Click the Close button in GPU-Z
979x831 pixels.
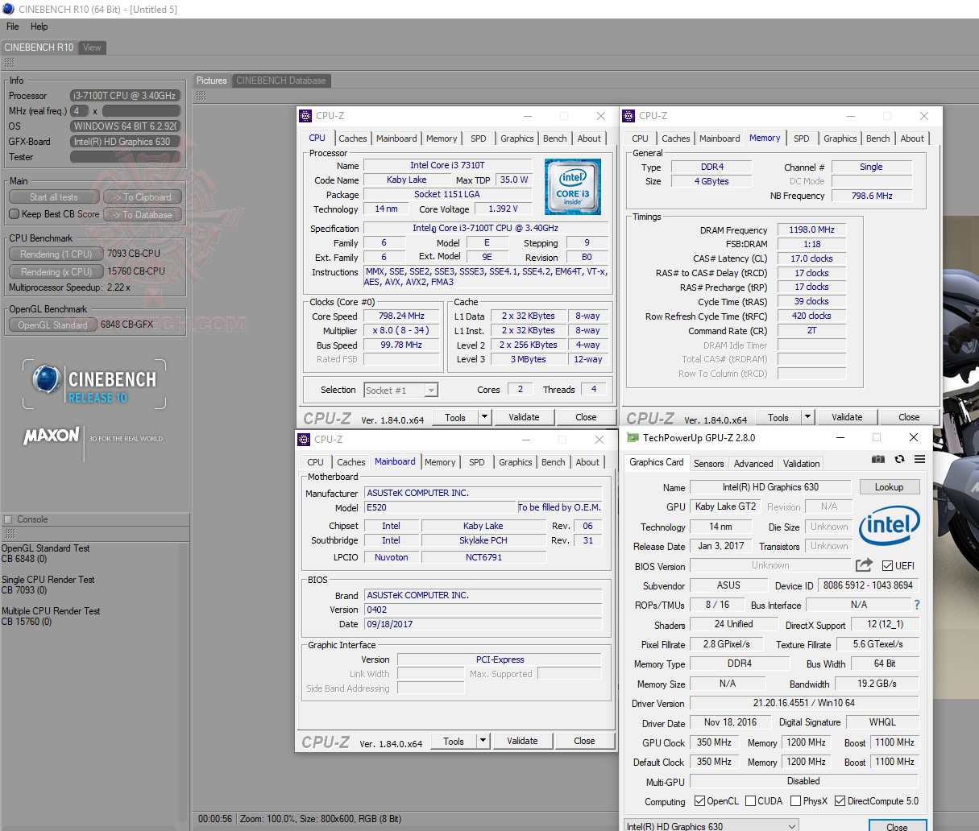(x=897, y=826)
